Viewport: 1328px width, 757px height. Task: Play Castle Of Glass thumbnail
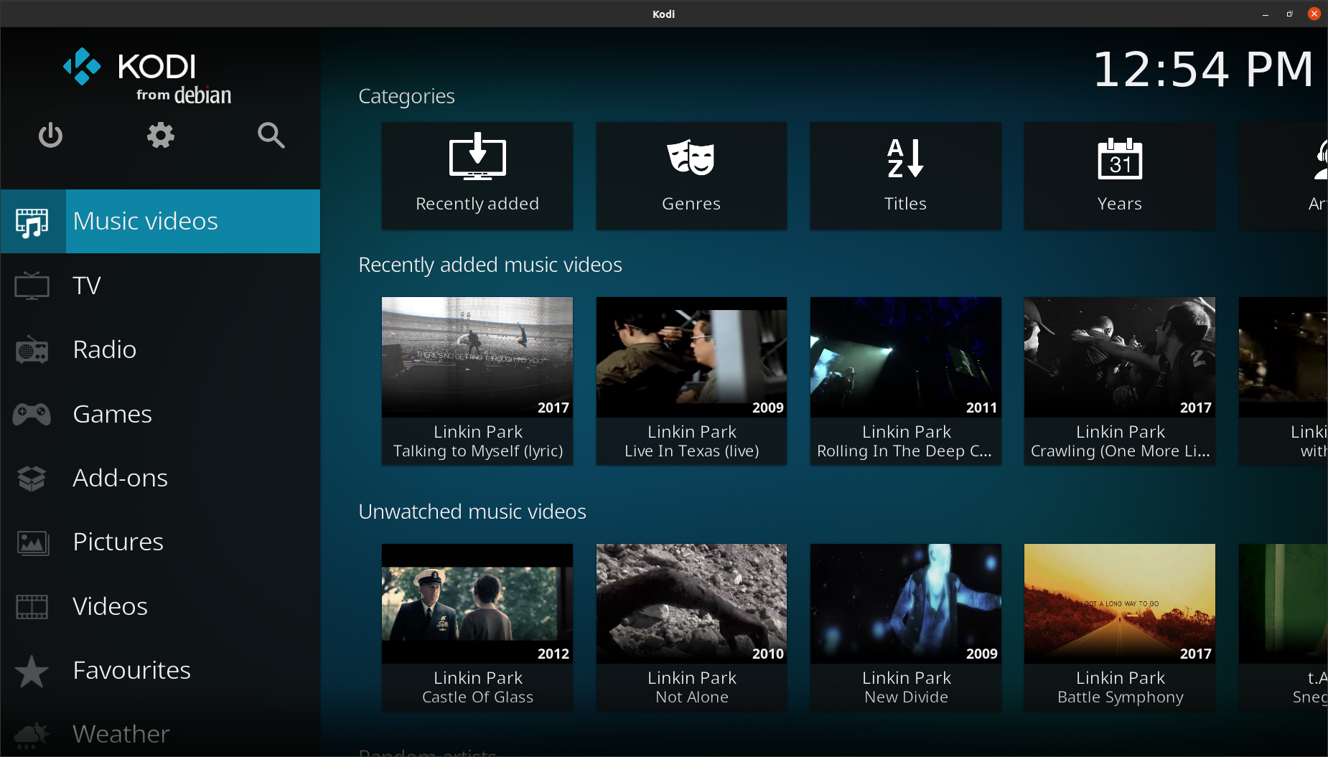(477, 603)
